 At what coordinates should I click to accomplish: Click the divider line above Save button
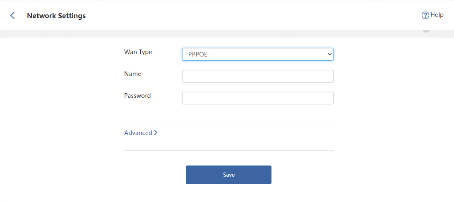[229, 151]
